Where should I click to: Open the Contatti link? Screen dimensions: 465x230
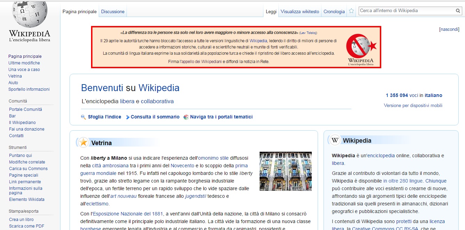click(16, 136)
